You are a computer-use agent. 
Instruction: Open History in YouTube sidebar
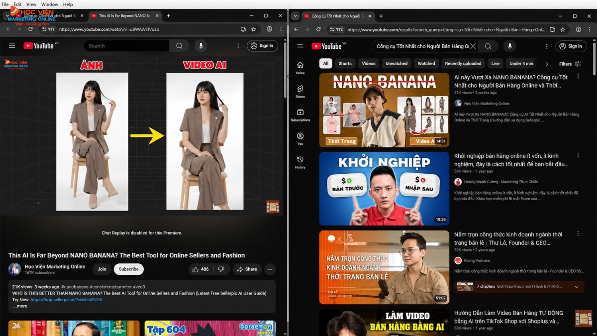pyautogui.click(x=300, y=162)
